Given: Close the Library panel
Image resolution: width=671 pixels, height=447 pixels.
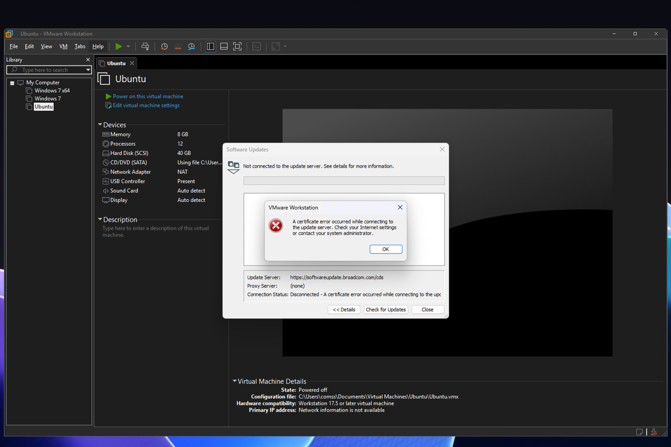Looking at the screenshot, I should click(88, 60).
